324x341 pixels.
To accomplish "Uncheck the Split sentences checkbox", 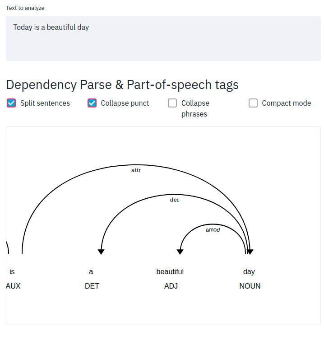I will 11,103.
